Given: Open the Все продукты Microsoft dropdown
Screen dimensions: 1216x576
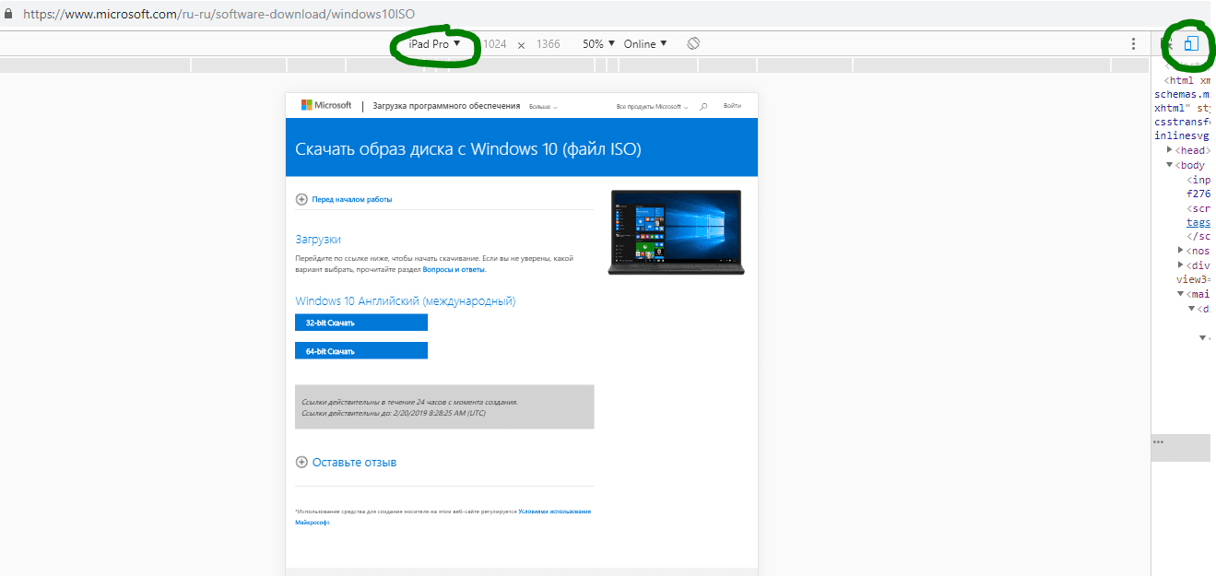Looking at the screenshot, I should 652,107.
